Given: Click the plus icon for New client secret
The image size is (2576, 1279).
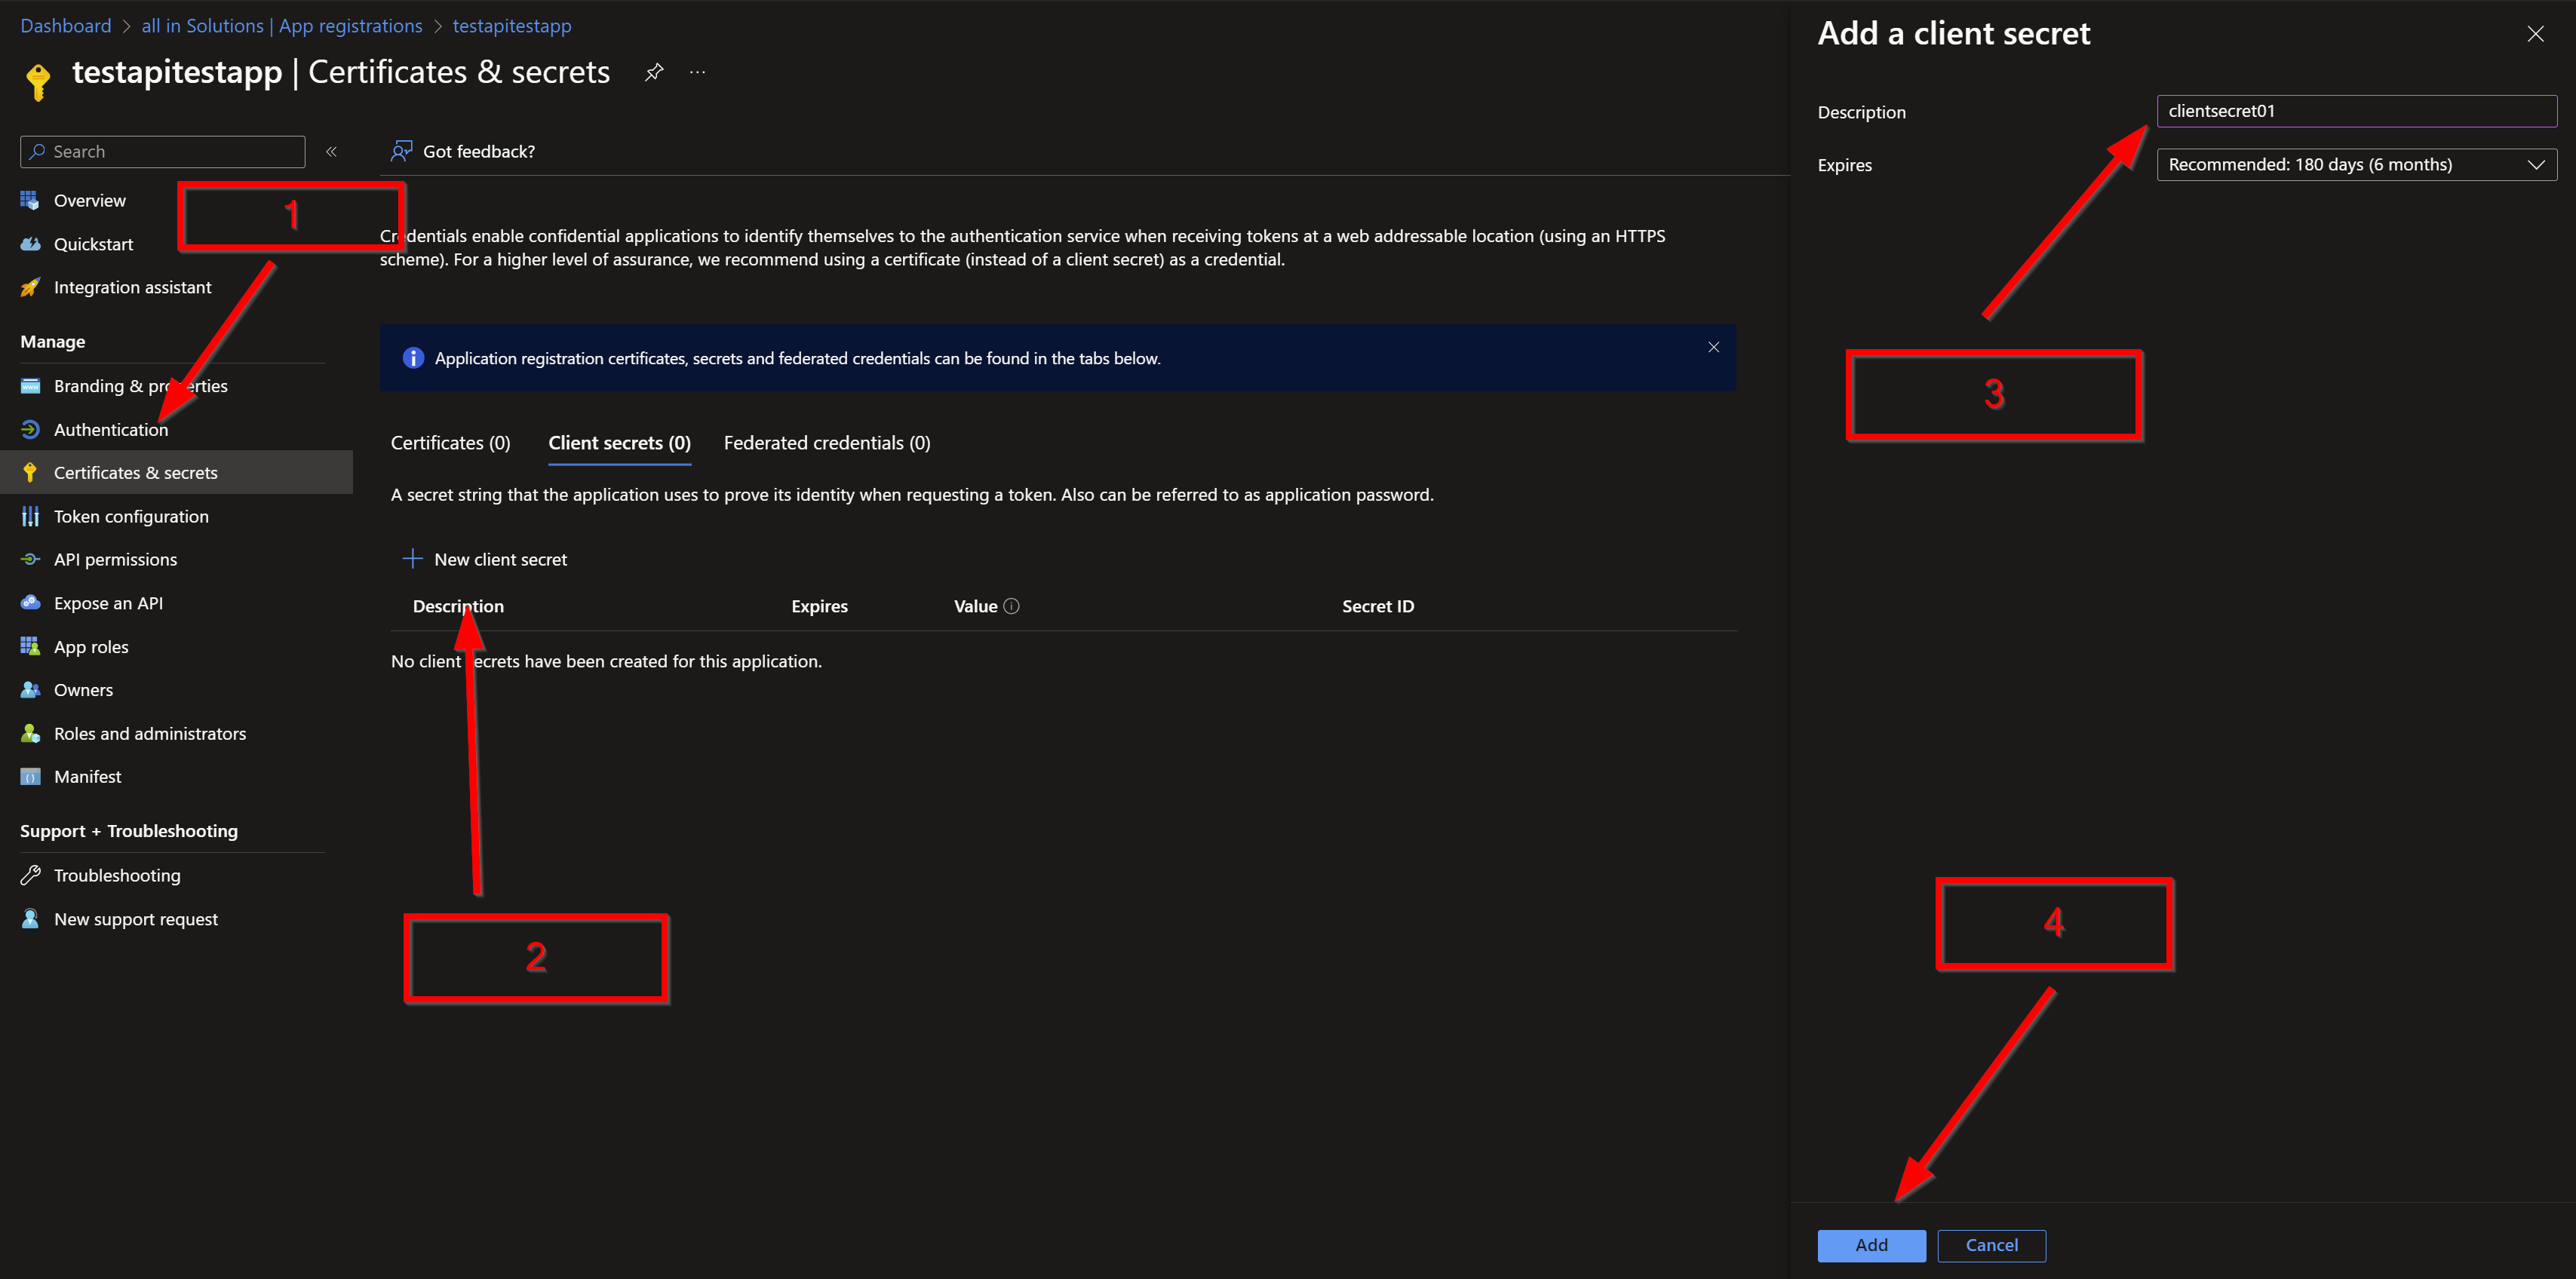Looking at the screenshot, I should [x=412, y=558].
